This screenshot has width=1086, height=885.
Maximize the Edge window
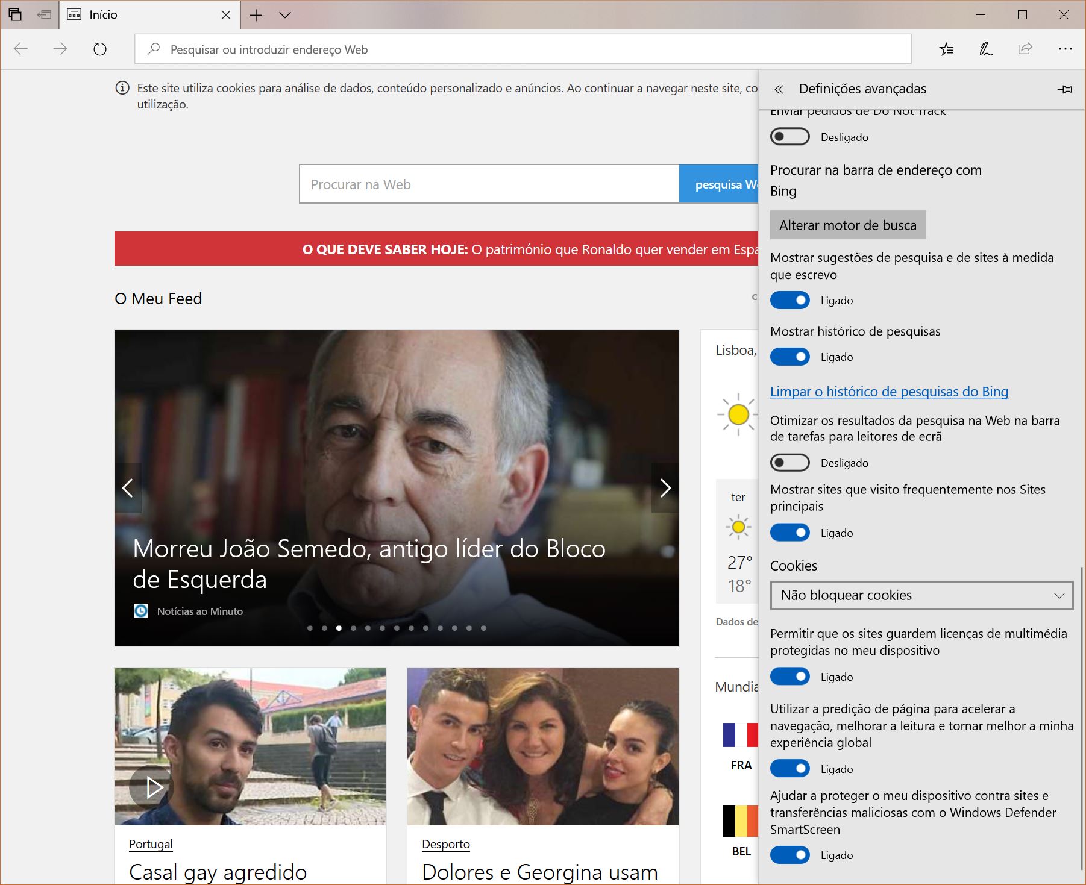point(1023,14)
